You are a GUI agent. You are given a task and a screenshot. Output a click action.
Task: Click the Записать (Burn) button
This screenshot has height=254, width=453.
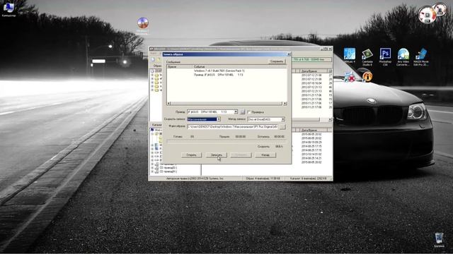[x=216, y=155]
